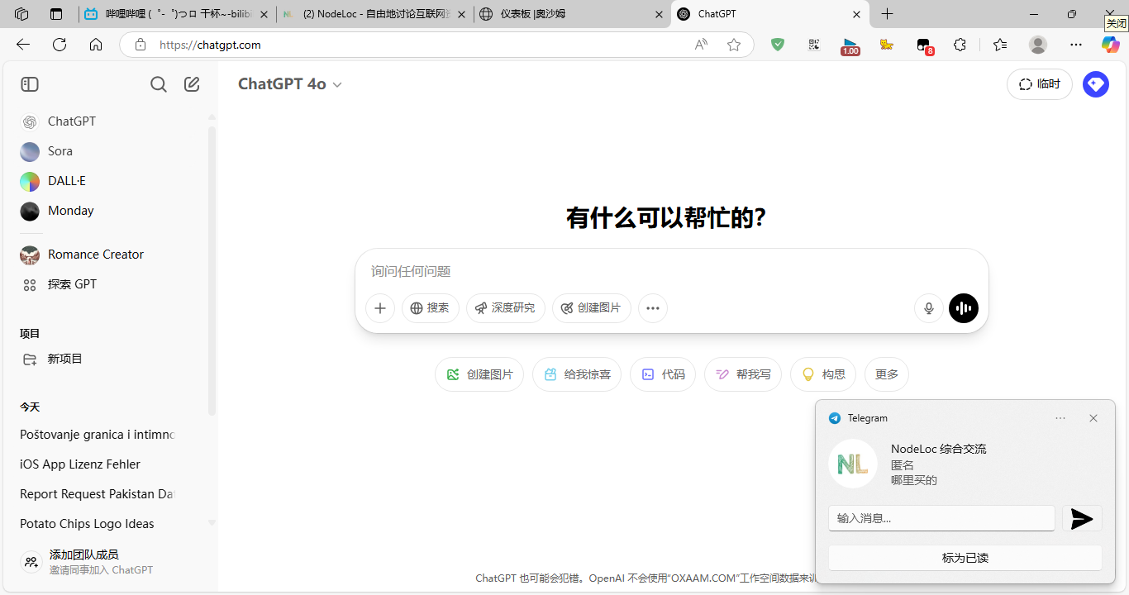Viewport: 1129px width, 595px height.
Task: Click the microphone dictation icon
Action: click(x=929, y=308)
